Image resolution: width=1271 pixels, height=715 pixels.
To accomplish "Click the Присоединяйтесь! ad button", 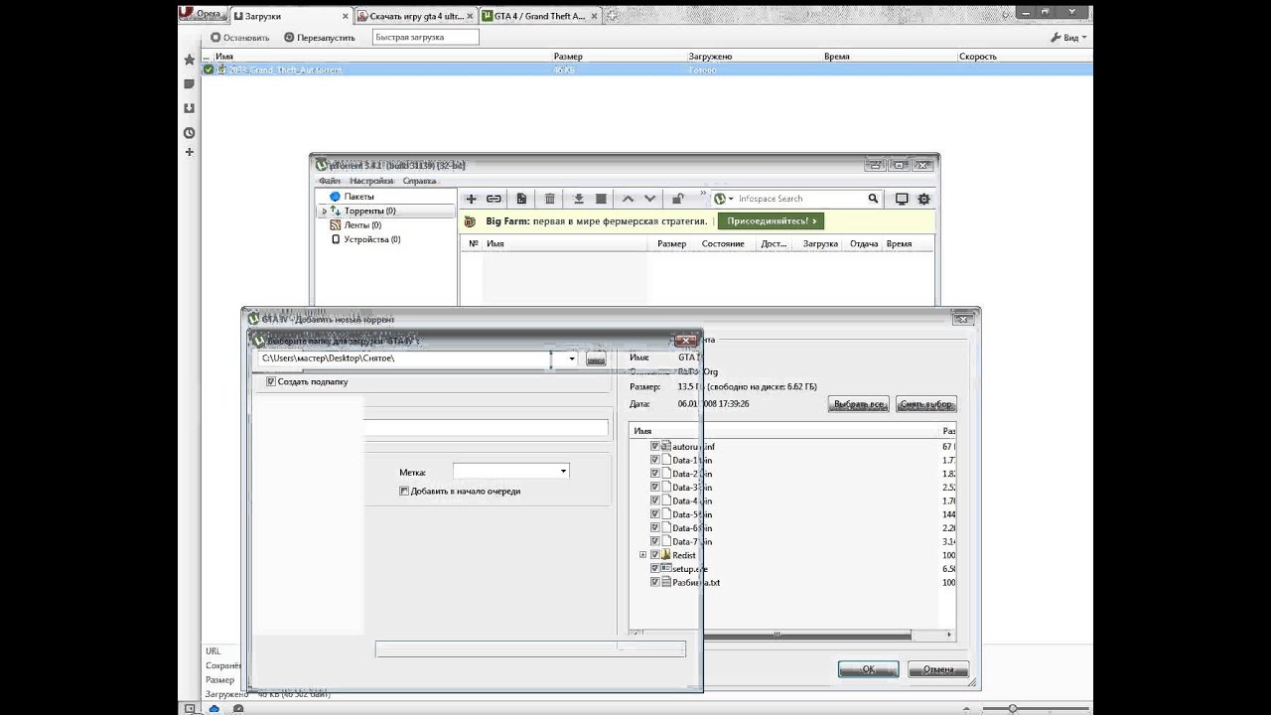I will click(x=772, y=221).
